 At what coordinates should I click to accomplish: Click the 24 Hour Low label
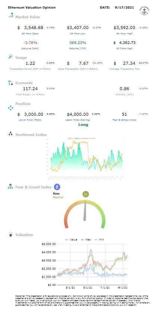[x=78, y=34]
